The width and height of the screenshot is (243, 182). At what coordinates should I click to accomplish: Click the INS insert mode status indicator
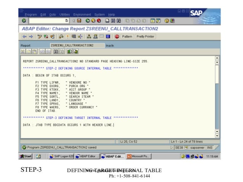(210, 147)
